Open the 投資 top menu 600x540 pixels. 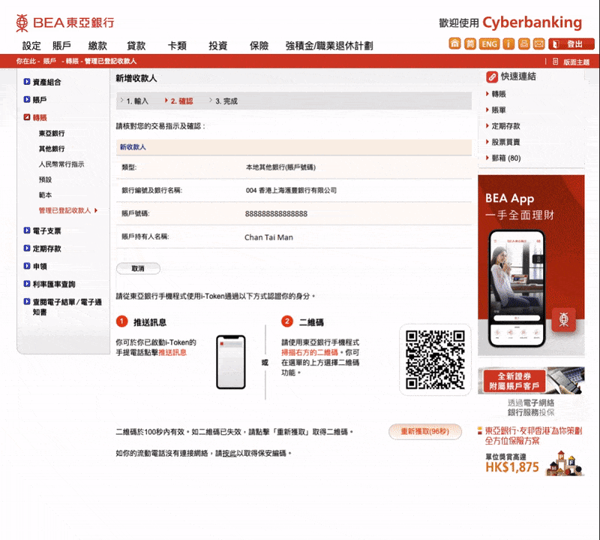tap(218, 46)
